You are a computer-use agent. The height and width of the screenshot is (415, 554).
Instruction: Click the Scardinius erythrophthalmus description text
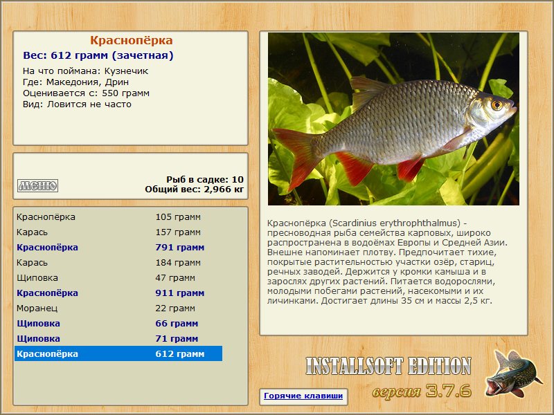(x=388, y=262)
